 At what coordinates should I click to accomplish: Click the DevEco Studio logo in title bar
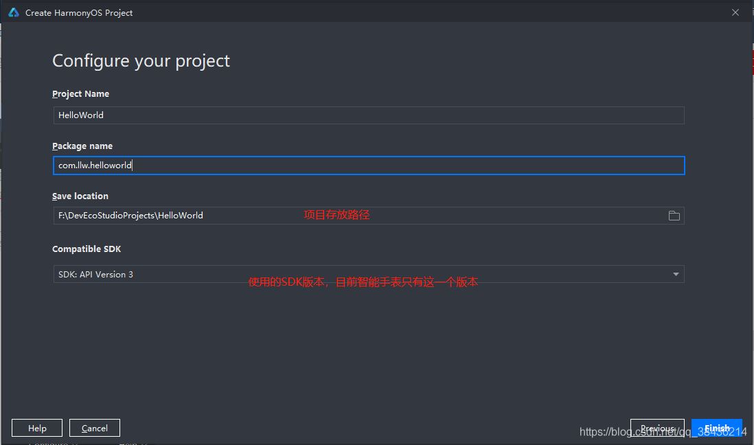(x=14, y=12)
